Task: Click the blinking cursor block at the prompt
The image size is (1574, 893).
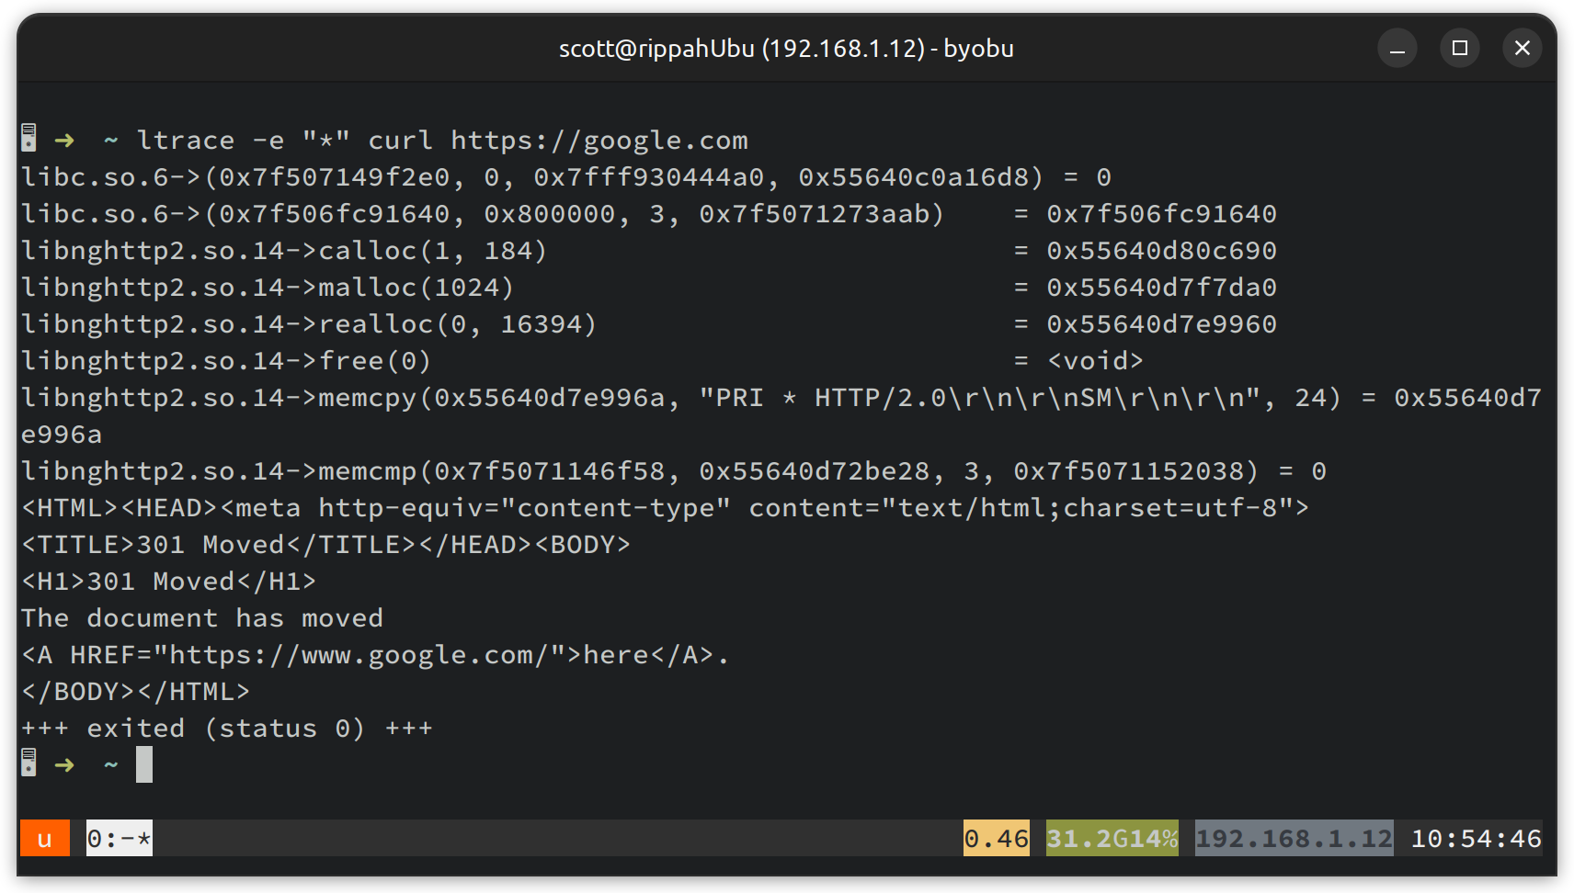Action: pyautogui.click(x=144, y=764)
